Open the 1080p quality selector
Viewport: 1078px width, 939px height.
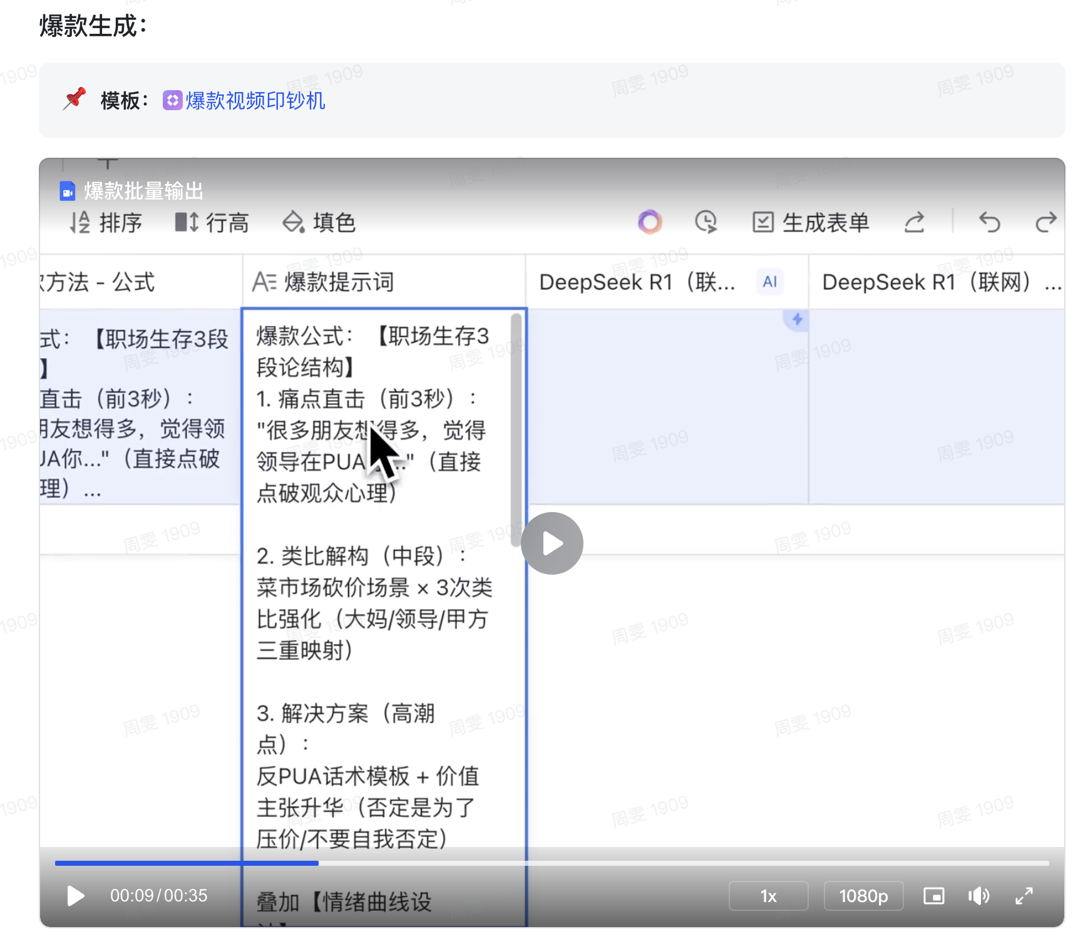point(863,896)
